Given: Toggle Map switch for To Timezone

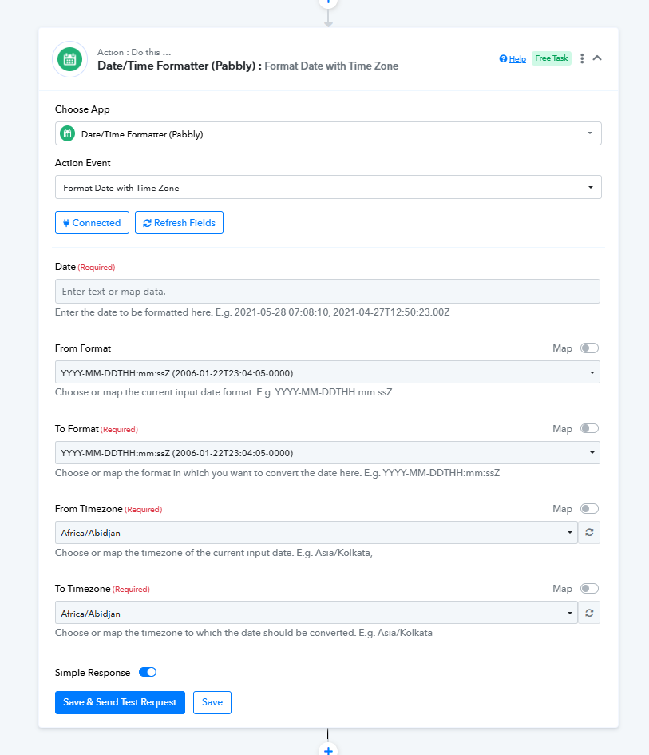Looking at the screenshot, I should pos(589,588).
